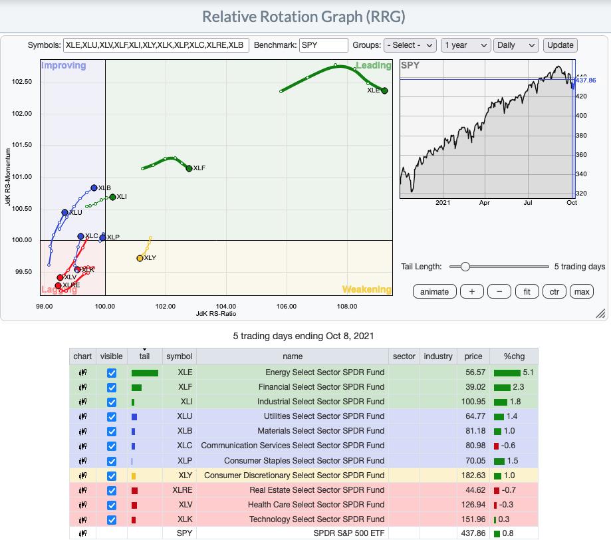
Task: Sort table by chart column
Action: tap(82, 356)
